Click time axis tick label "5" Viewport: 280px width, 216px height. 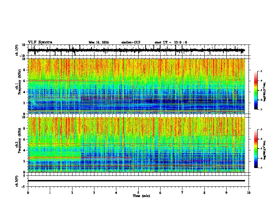pyautogui.click(x=138, y=193)
